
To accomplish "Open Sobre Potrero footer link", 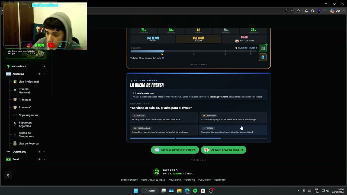I will coord(129,180).
